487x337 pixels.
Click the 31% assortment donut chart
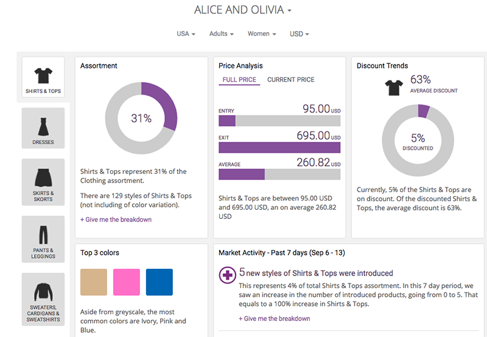[x=141, y=118]
